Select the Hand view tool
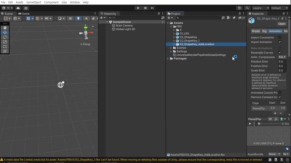The height and width of the screenshot is (163, 291). [x=5, y=28]
